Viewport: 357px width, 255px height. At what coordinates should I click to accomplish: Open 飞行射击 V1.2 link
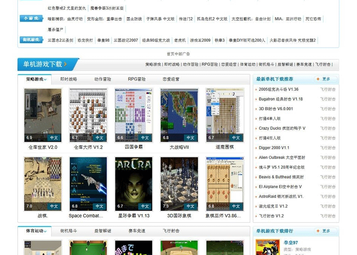271,216
